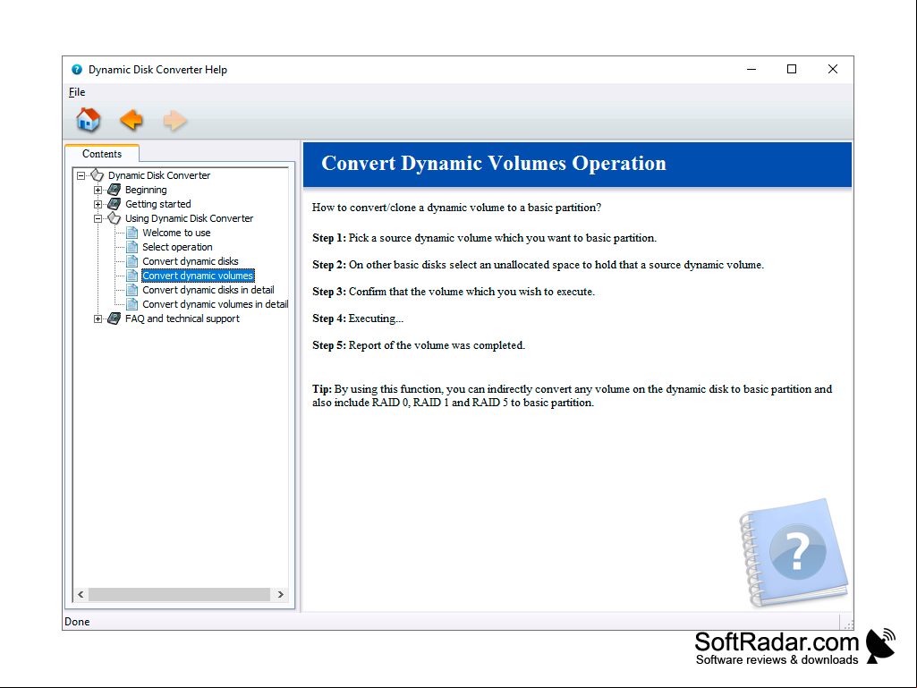The width and height of the screenshot is (917, 688).
Task: Go to the Home page icon
Action: (x=89, y=119)
